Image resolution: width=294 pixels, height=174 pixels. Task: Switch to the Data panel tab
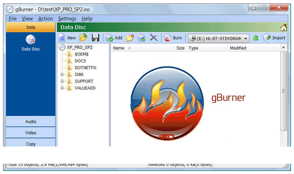tap(31, 27)
